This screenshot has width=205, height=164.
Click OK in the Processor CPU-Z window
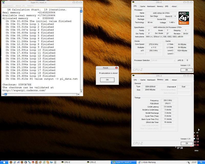(x=187, y=70)
